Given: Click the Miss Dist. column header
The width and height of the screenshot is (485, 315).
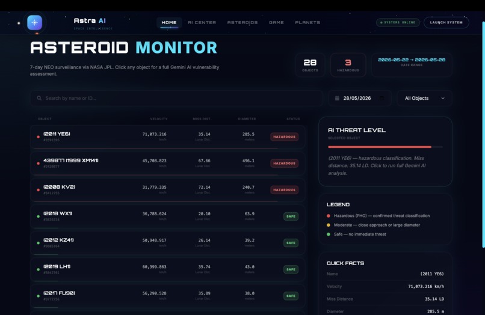Looking at the screenshot, I should coord(202,118).
